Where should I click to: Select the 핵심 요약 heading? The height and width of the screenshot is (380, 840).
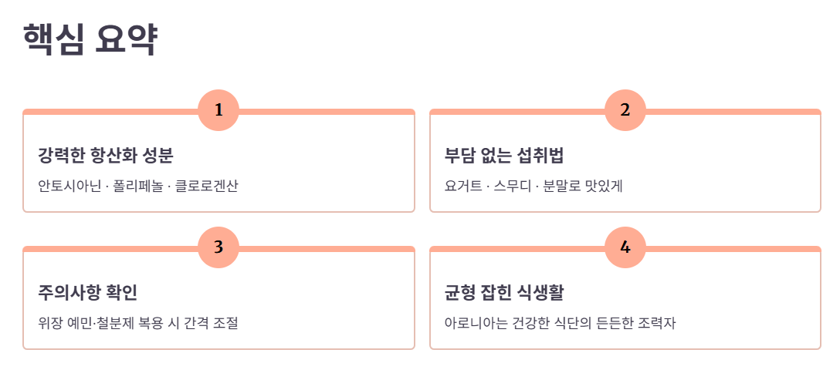coord(90,39)
